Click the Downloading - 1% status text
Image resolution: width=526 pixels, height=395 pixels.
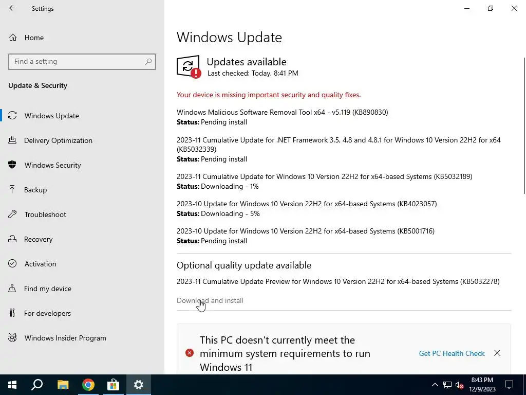tap(230, 186)
